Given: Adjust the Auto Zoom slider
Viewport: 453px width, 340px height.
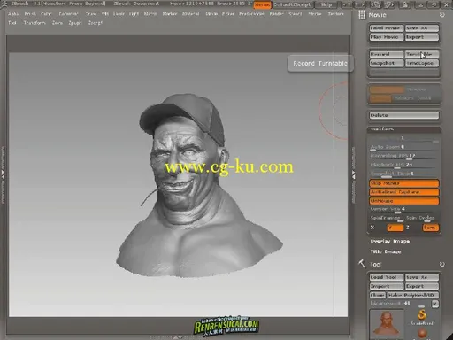Looking at the screenshot, I should (404, 147).
